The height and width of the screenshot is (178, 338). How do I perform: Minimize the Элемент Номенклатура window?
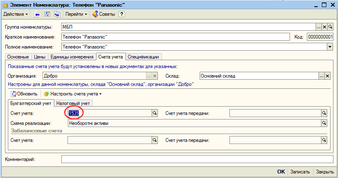tap(316, 5)
